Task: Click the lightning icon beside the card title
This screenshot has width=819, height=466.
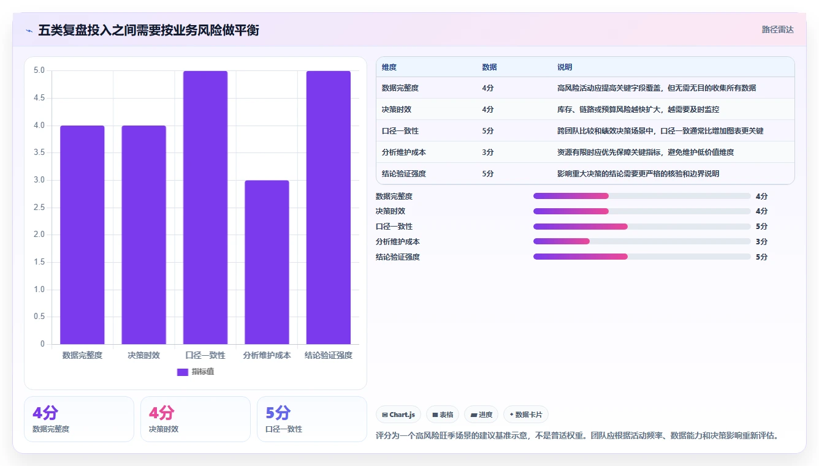Action: click(29, 30)
